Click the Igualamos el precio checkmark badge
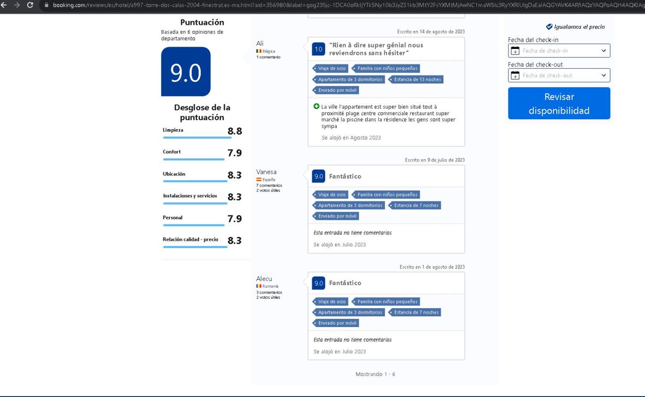This screenshot has width=645, height=397. tap(549, 27)
